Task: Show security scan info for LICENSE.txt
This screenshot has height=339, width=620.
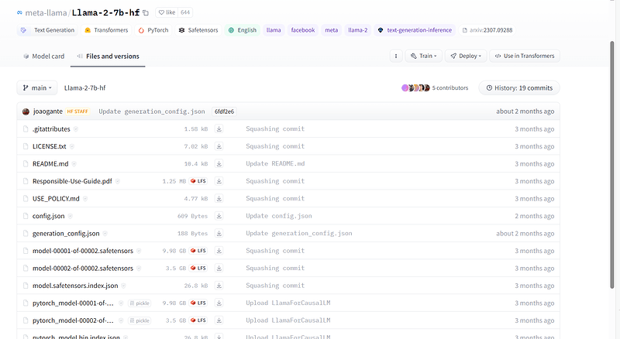Action: point(72,146)
